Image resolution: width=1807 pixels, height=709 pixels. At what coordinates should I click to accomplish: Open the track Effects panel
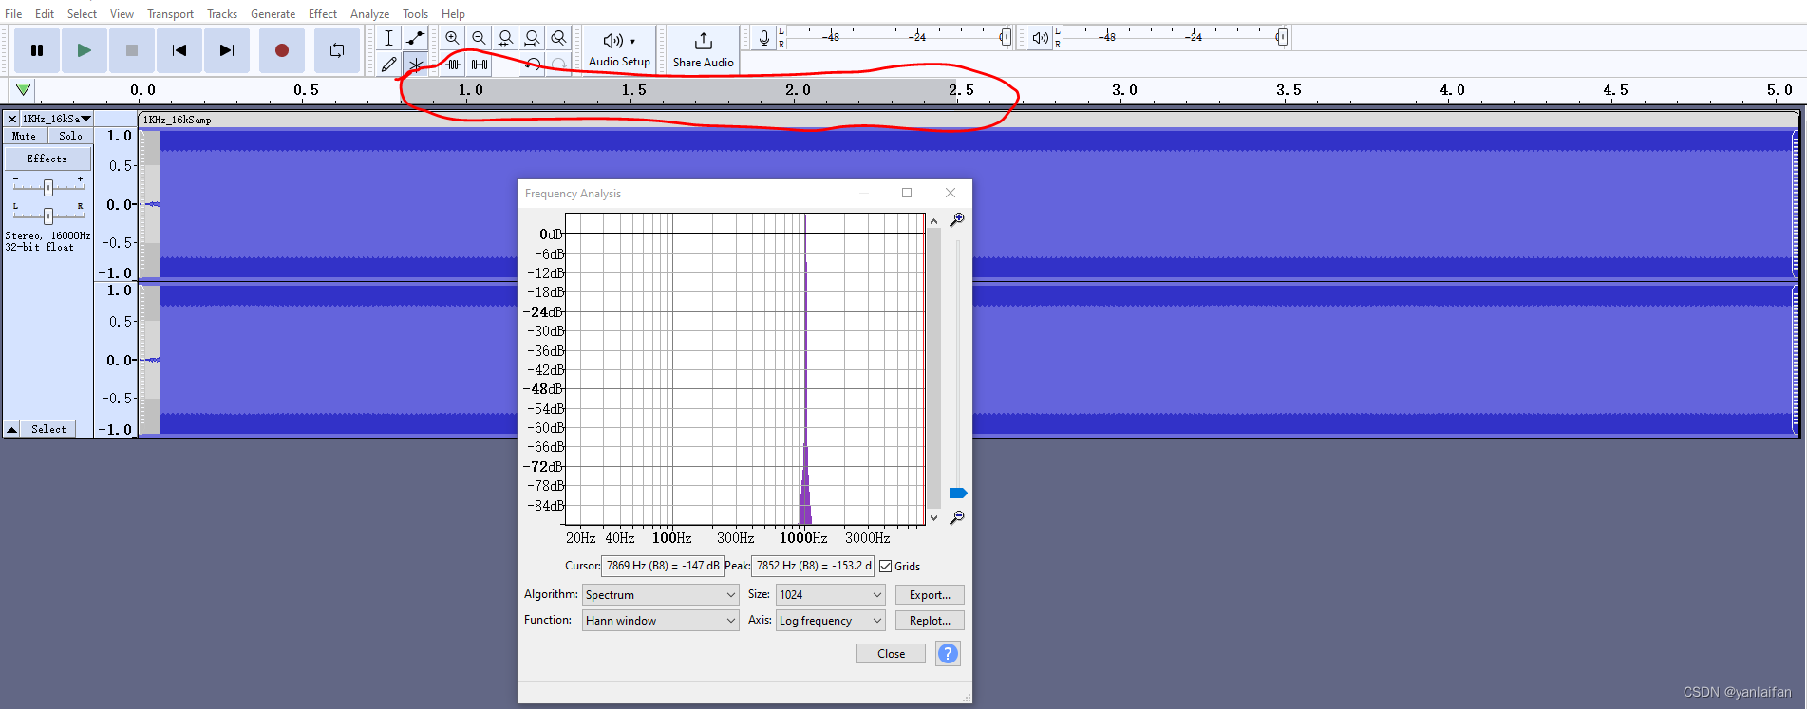click(47, 159)
